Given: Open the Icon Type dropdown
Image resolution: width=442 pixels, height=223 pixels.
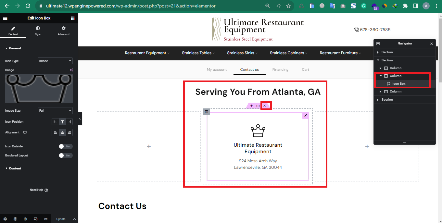Looking at the screenshot, I should click(x=55, y=61).
